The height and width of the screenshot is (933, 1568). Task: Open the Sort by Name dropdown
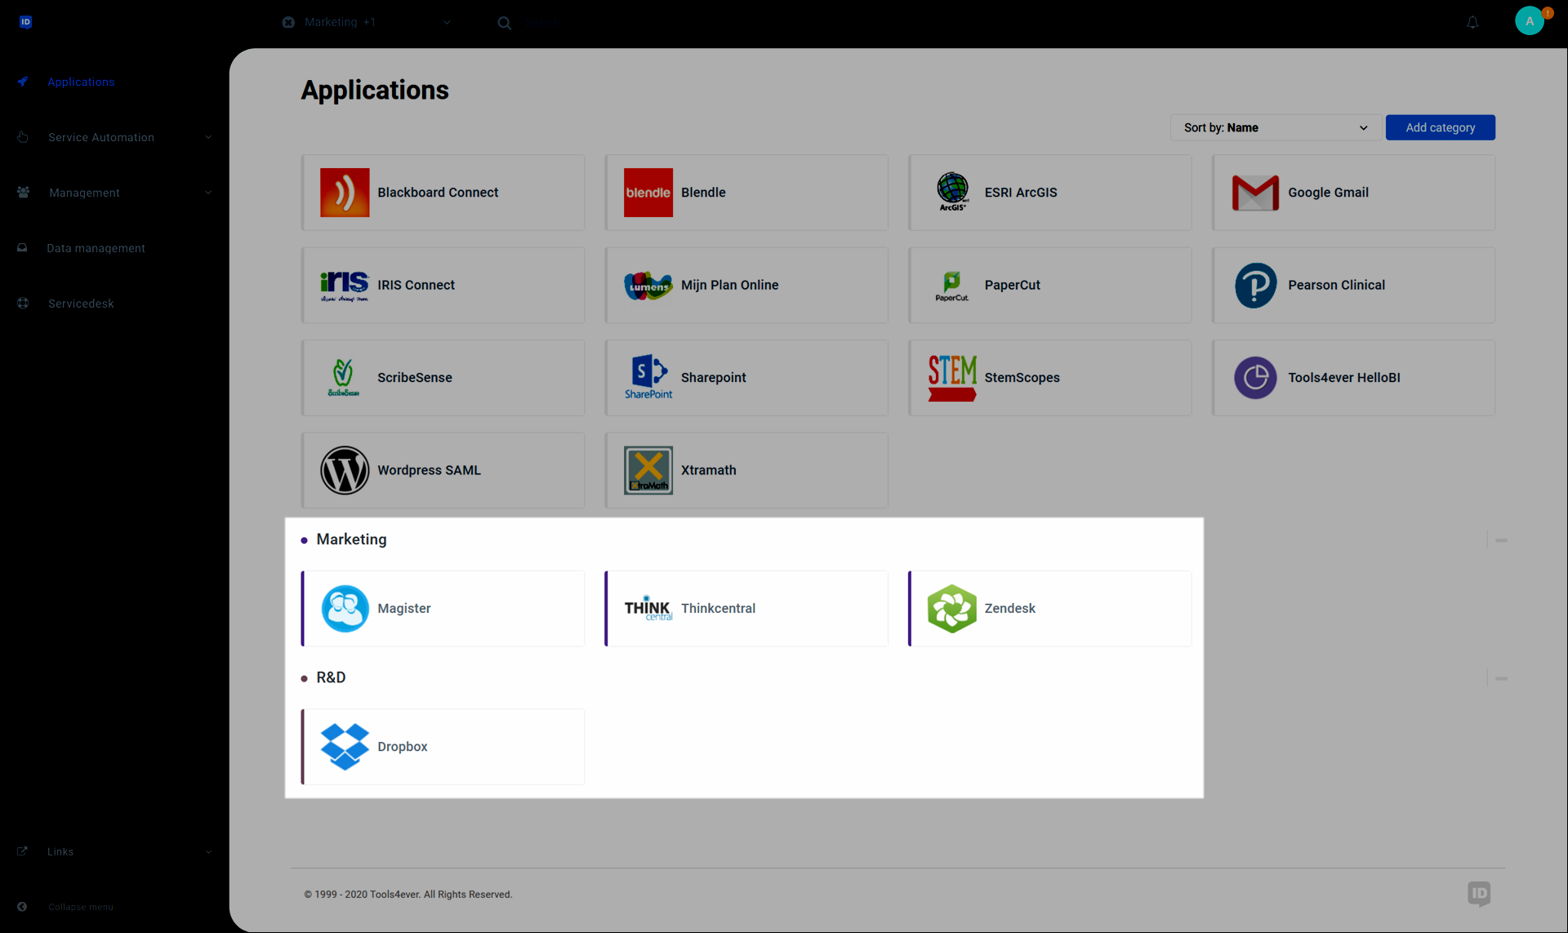[1276, 128]
